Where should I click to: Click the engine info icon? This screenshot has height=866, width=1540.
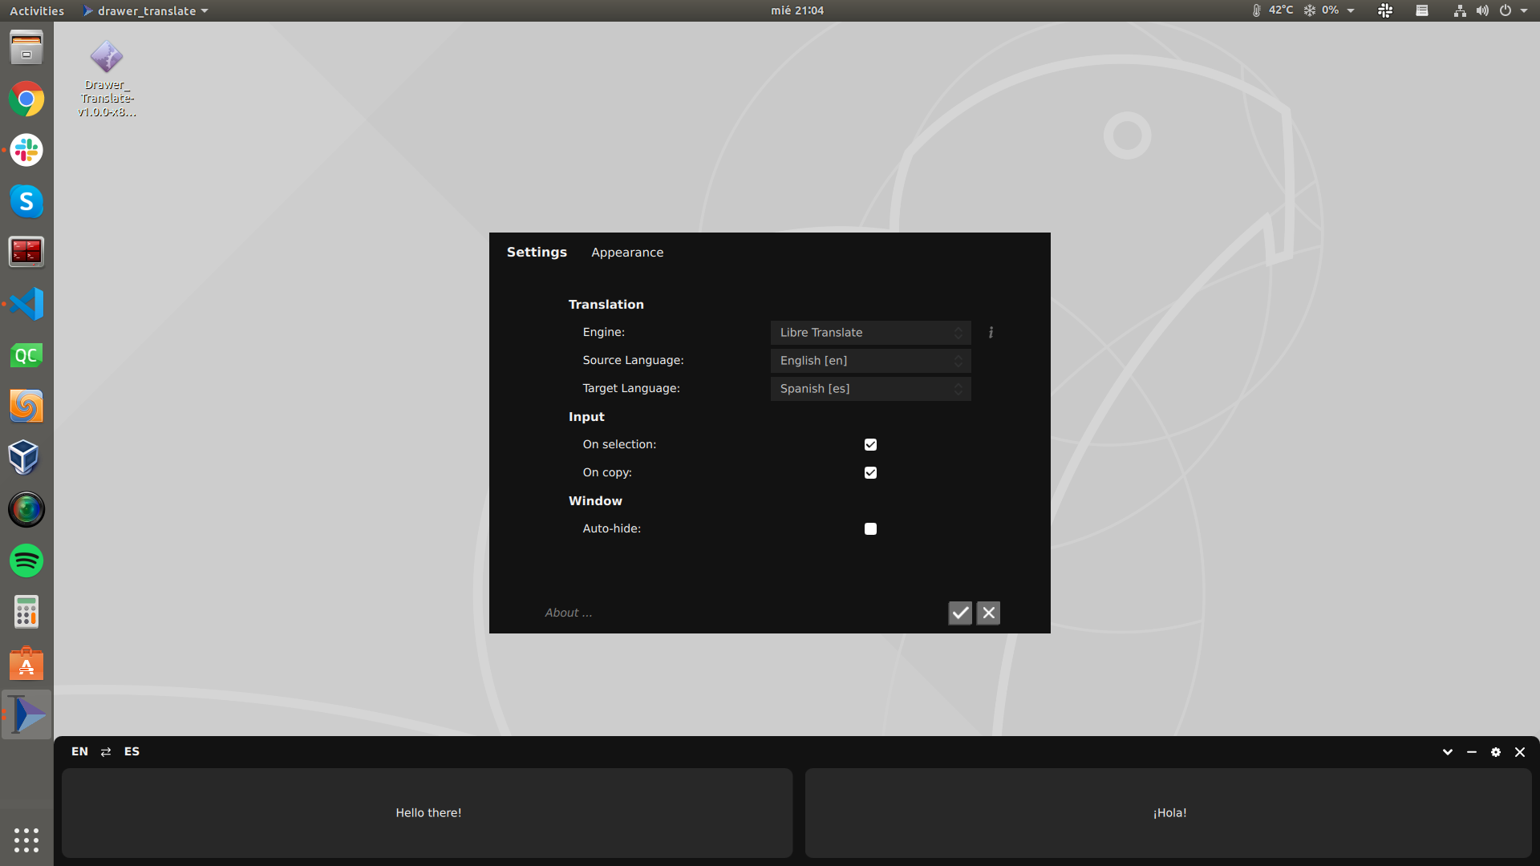[x=991, y=332]
